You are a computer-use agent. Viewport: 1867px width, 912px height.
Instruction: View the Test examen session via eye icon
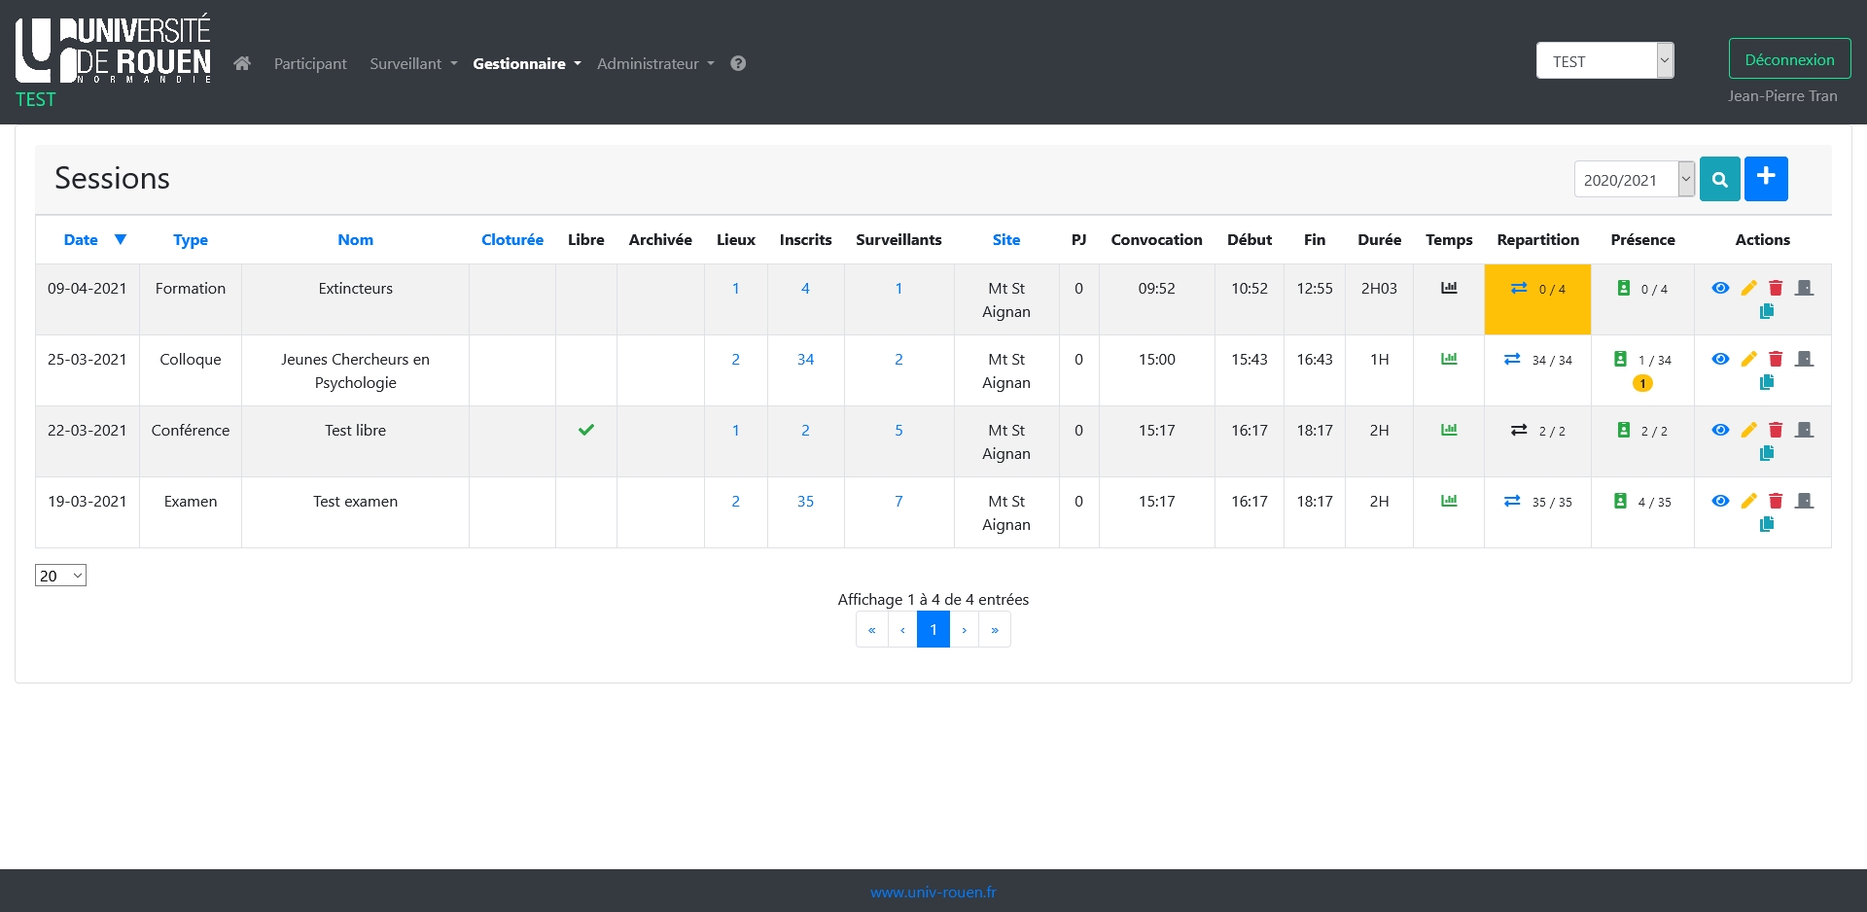pyautogui.click(x=1720, y=501)
